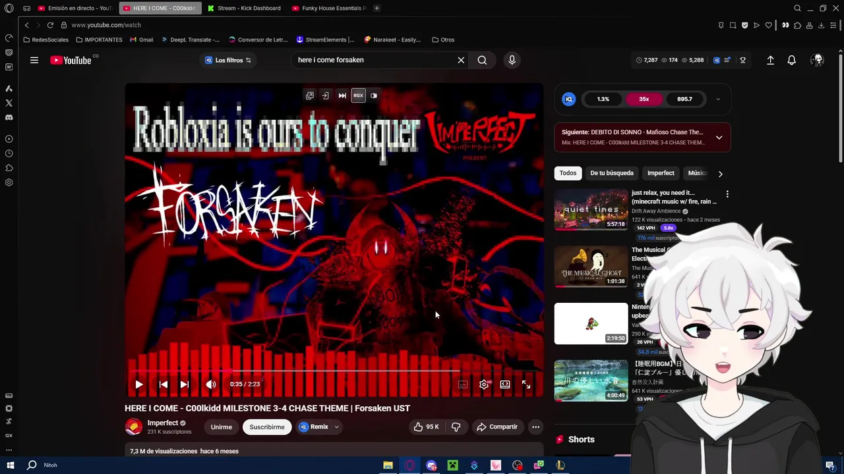This screenshot has width=844, height=474.
Task: Open Los filtros search filters
Action: click(228, 60)
